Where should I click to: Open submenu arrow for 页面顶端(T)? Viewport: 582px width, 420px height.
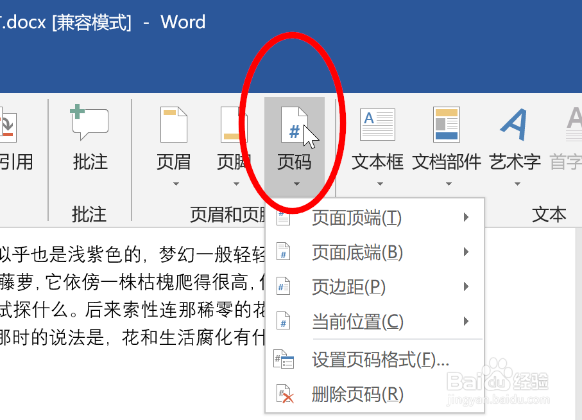(466, 217)
